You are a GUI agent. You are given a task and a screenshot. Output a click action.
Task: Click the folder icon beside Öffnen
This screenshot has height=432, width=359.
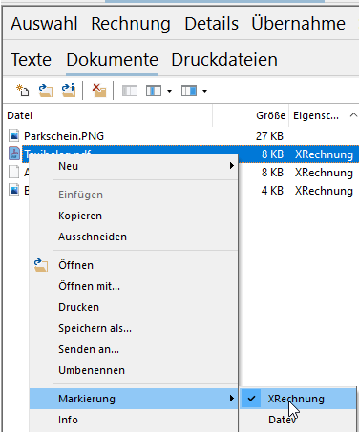(41, 265)
